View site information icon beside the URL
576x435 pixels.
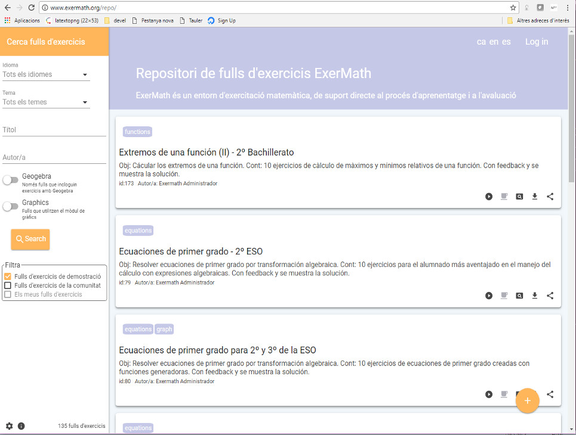point(45,8)
